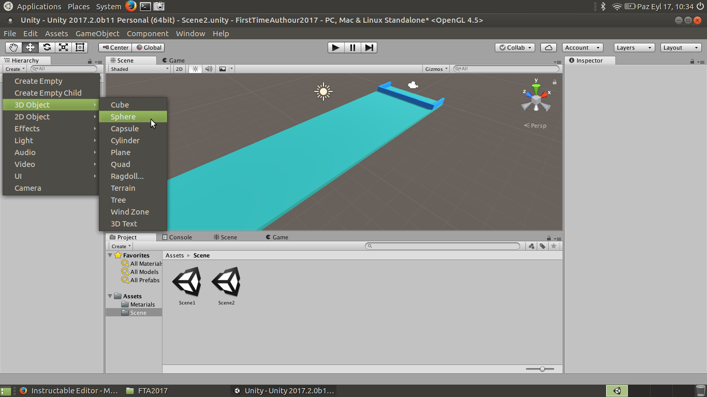Image resolution: width=707 pixels, height=397 pixels.
Task: Select the Rect transform tool
Action: (80, 48)
